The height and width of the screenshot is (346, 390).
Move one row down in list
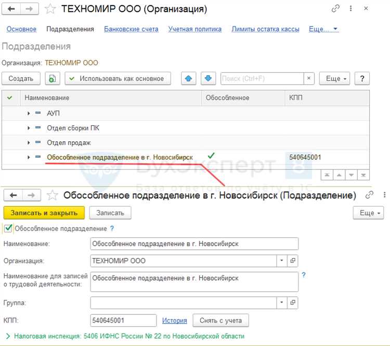click(351, 175)
